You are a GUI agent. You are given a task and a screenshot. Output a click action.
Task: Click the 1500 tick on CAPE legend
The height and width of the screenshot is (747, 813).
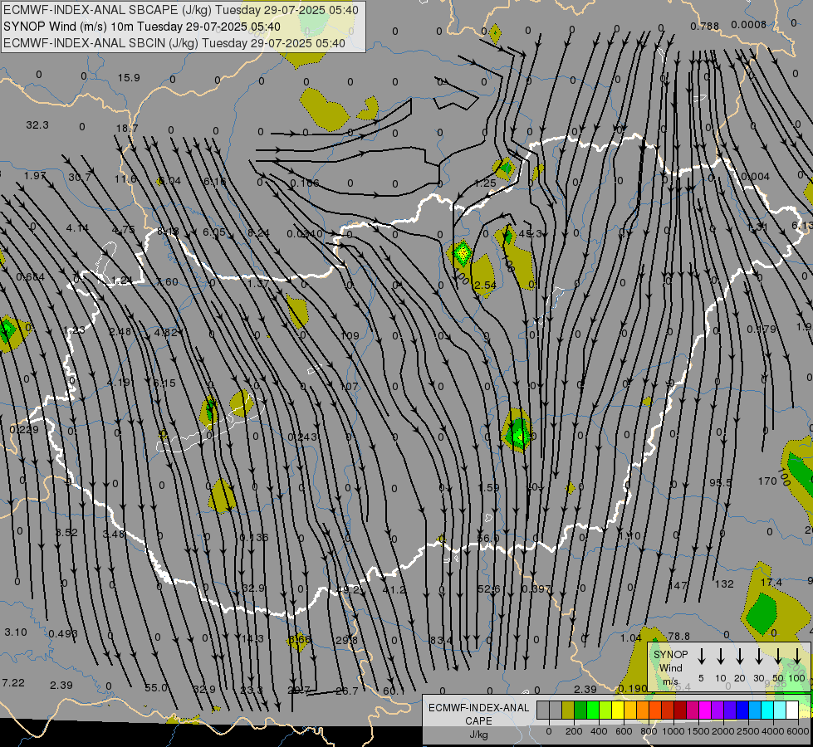[698, 731]
